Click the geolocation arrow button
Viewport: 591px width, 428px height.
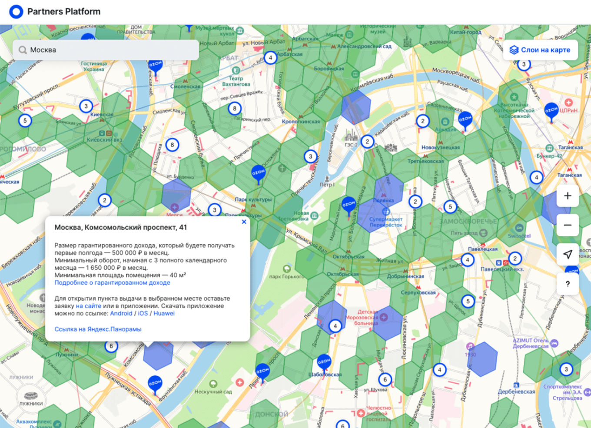(567, 255)
